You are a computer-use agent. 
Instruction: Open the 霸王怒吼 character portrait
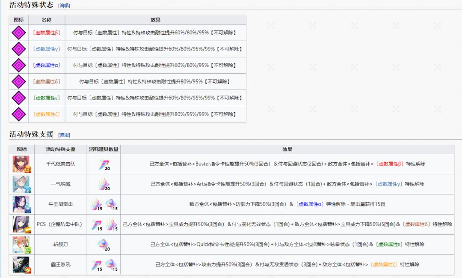click(22, 264)
